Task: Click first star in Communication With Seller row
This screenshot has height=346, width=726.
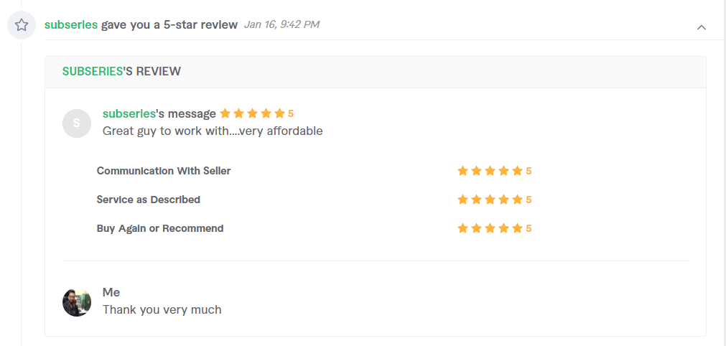Action: (462, 171)
